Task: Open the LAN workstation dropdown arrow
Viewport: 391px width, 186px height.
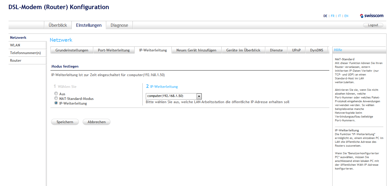Action: (x=199, y=96)
